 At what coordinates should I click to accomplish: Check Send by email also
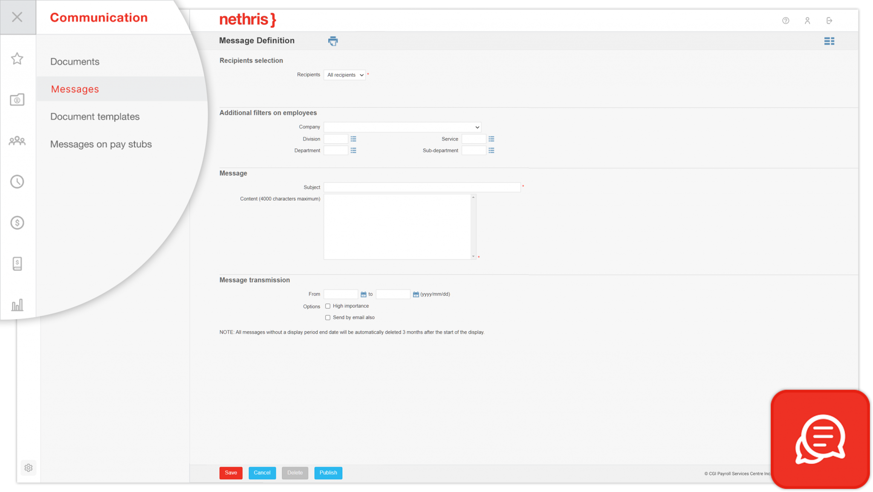[327, 317]
